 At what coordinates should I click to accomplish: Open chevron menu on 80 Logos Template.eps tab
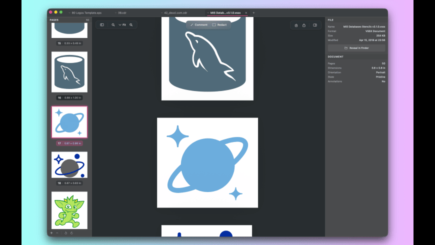(69, 13)
